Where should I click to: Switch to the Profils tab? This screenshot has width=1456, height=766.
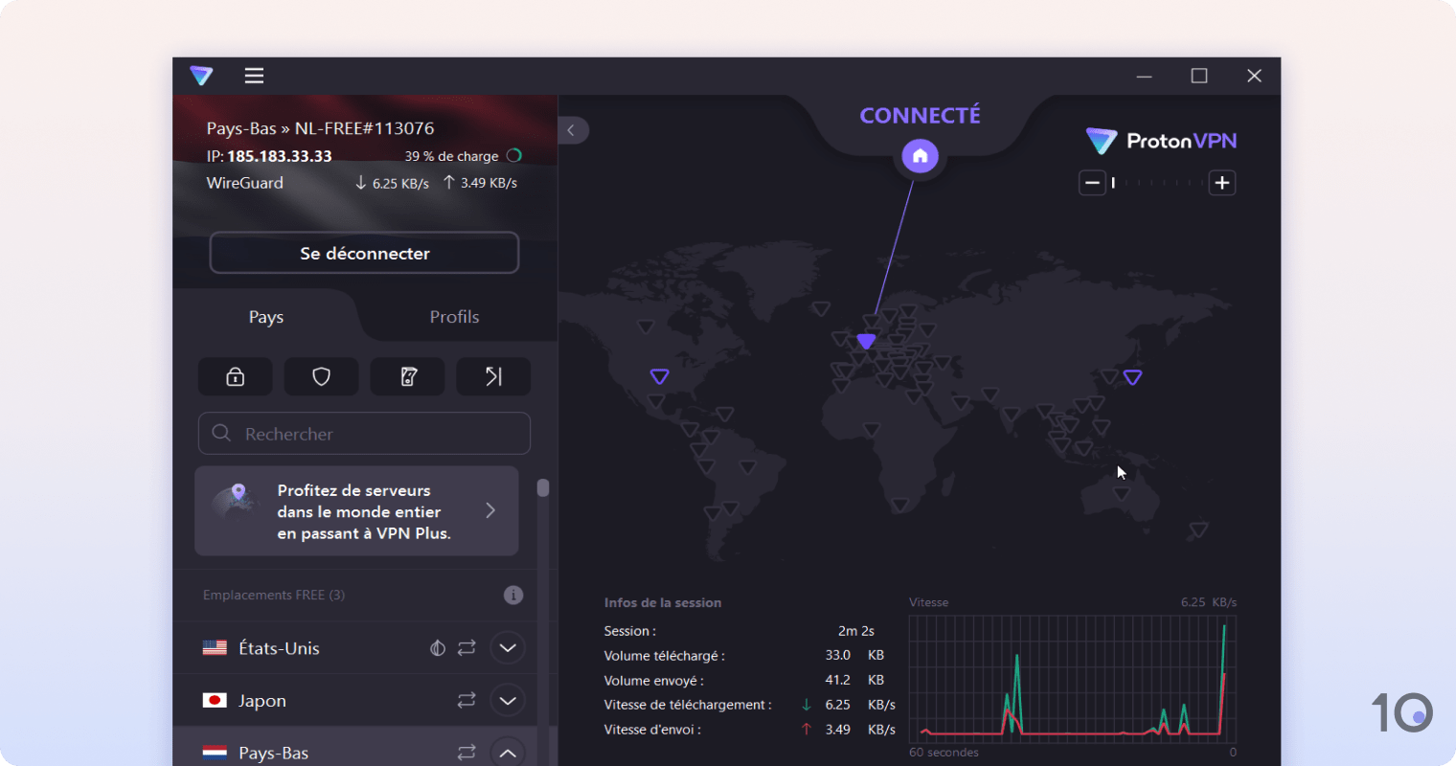tap(454, 316)
